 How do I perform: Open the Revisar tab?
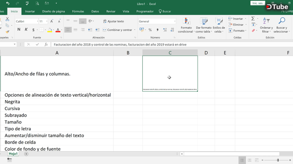tap(111, 11)
